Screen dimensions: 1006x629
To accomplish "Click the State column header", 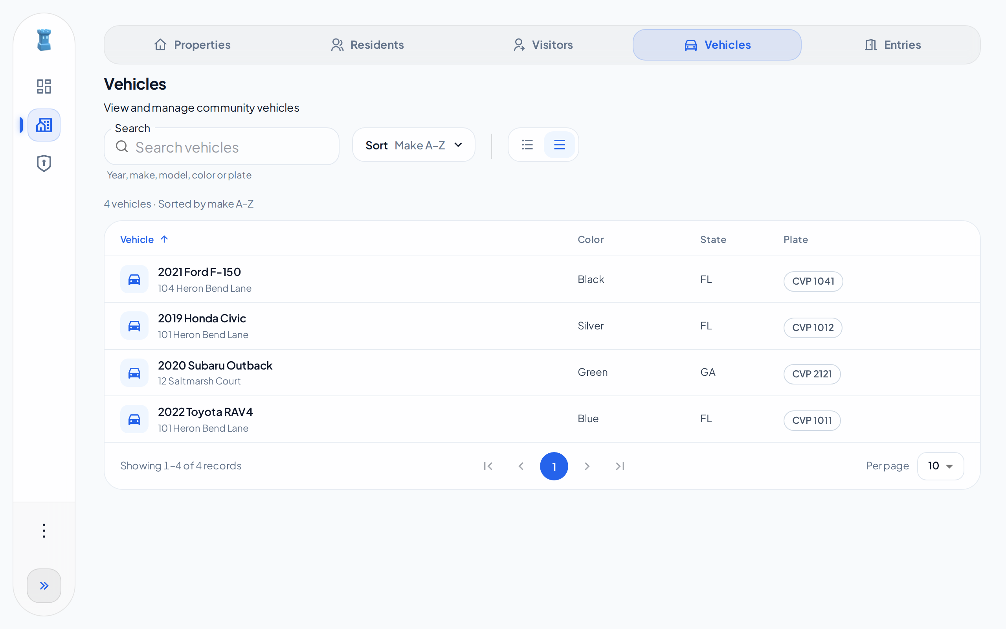I will [713, 240].
